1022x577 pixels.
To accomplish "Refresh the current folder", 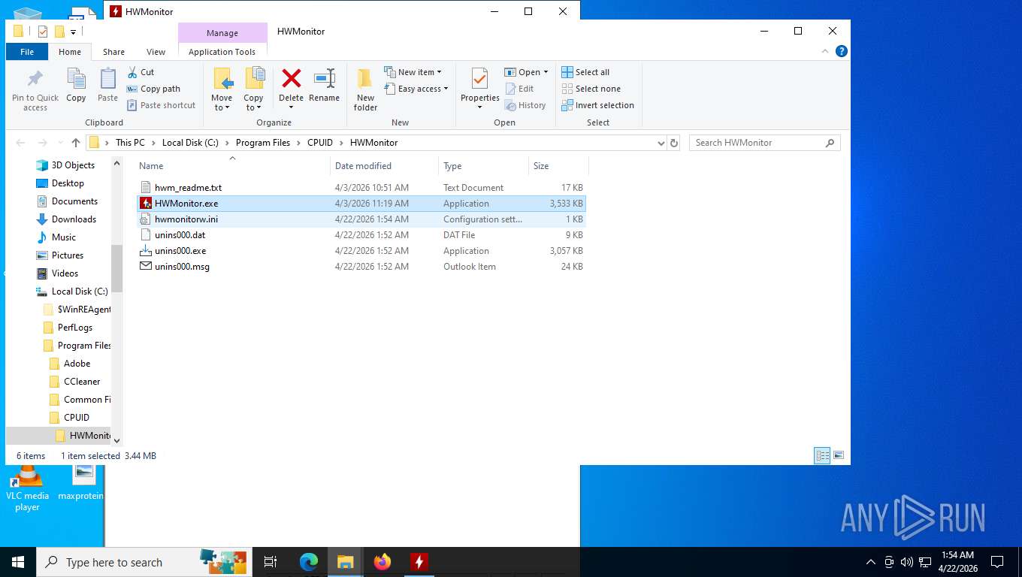I will point(674,143).
